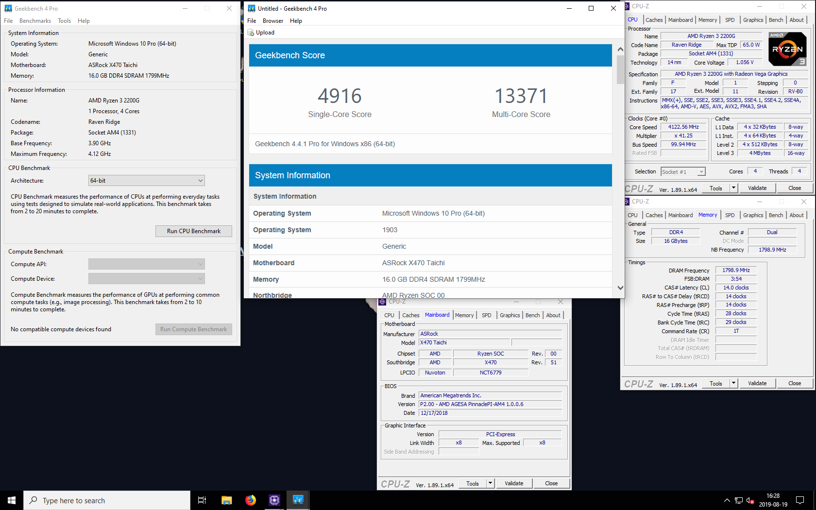Image resolution: width=816 pixels, height=510 pixels.
Task: Open the Socket #1 selection dropdown
Action: 683,172
